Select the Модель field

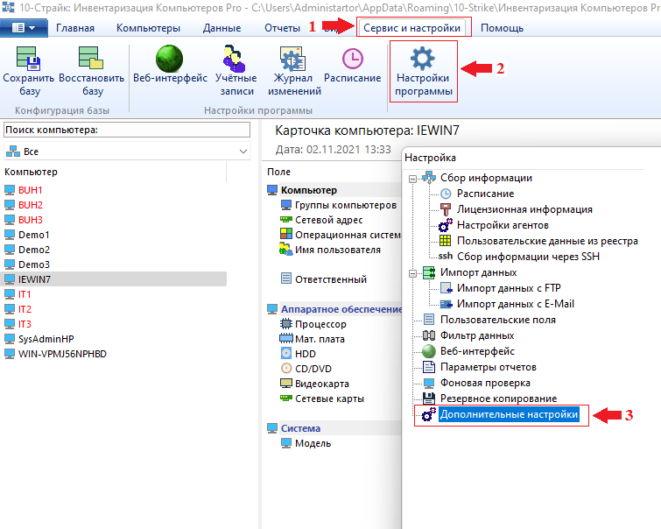coord(313,443)
